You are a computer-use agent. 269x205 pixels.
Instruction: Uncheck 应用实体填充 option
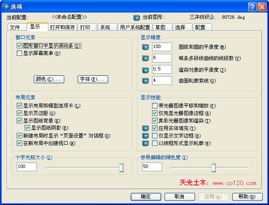coord(155,128)
